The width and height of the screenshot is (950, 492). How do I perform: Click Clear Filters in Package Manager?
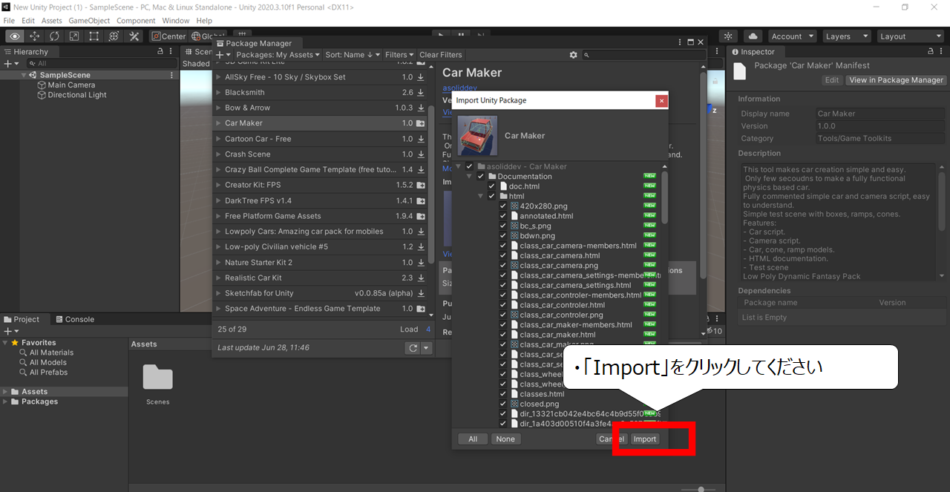(441, 55)
